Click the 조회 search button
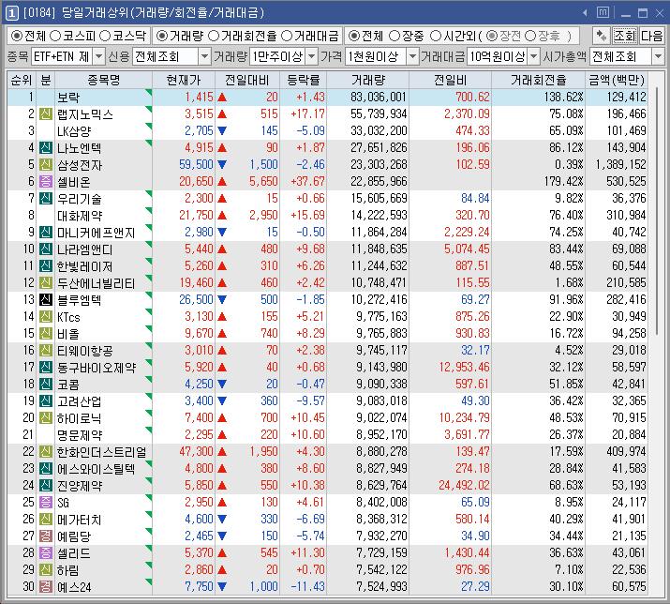This screenshot has width=670, height=604. click(x=625, y=36)
